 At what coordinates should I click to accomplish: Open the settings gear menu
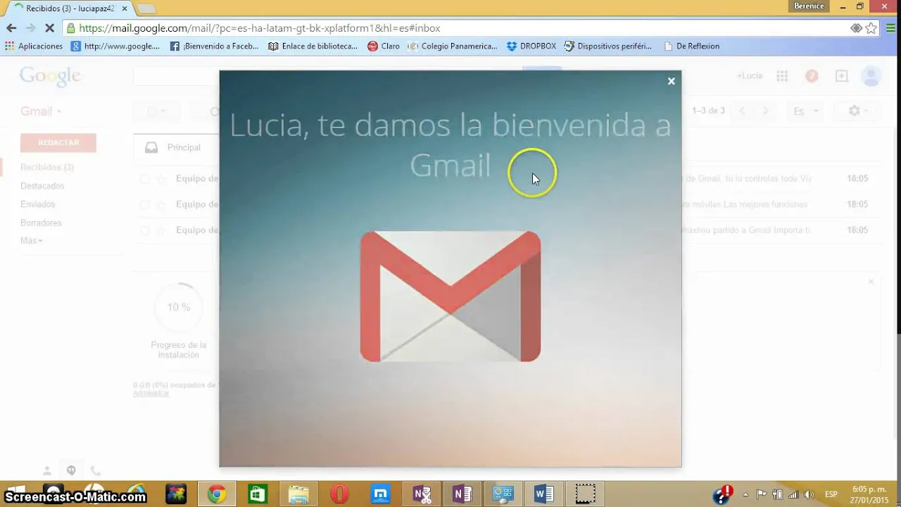point(857,111)
